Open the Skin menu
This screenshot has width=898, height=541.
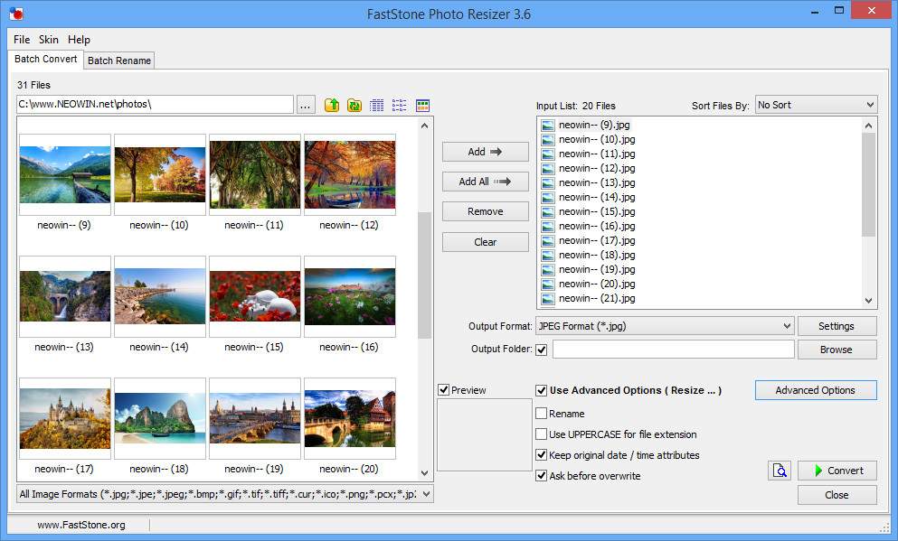tap(49, 40)
